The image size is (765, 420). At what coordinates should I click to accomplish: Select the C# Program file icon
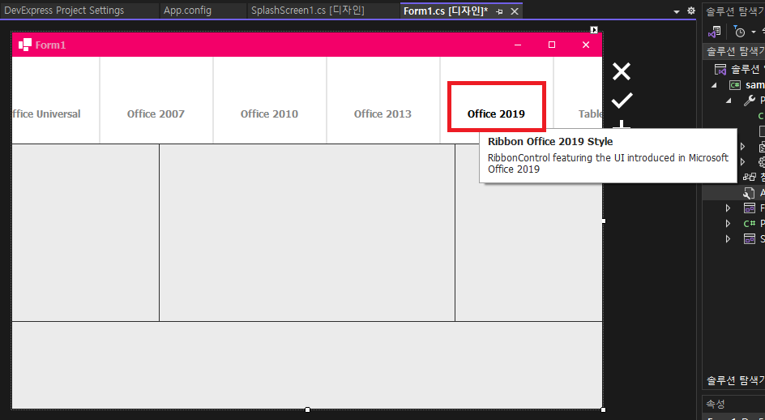click(x=750, y=224)
